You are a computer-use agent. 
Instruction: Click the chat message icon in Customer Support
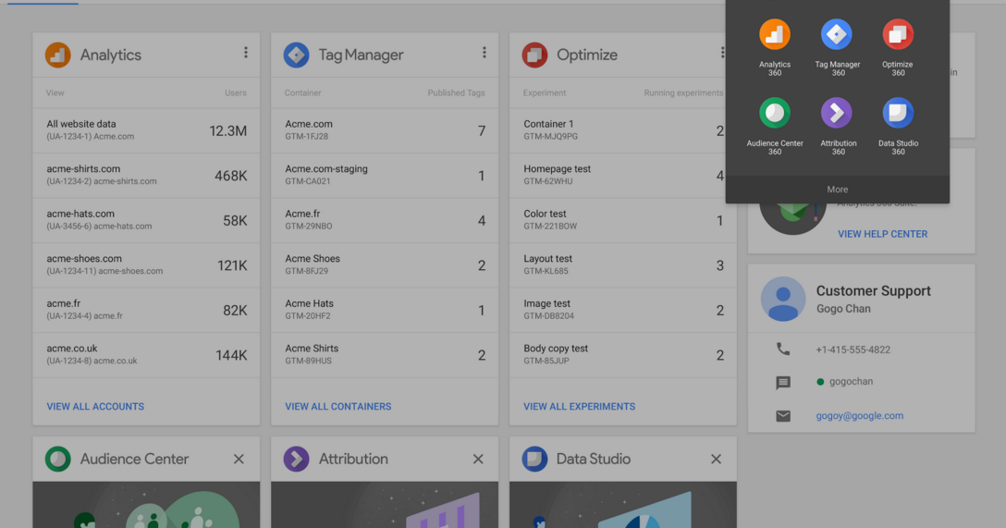pyautogui.click(x=783, y=383)
